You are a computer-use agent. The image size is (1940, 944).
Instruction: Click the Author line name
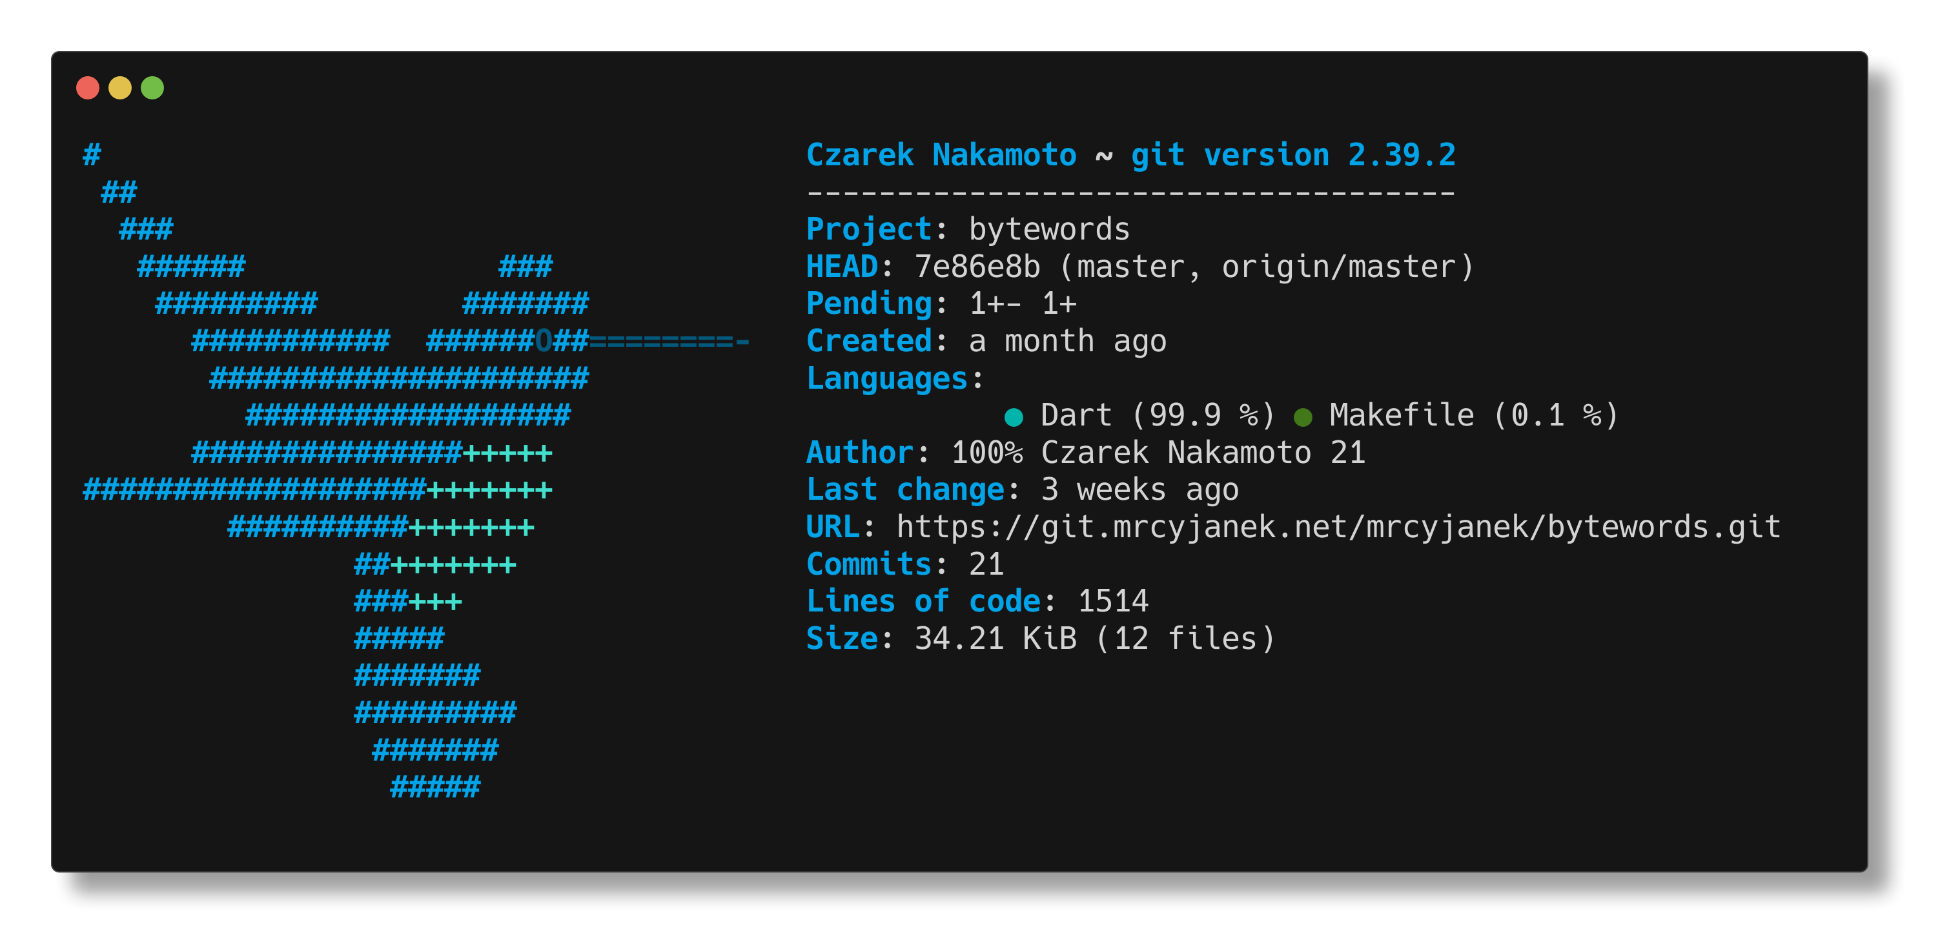point(1176,453)
